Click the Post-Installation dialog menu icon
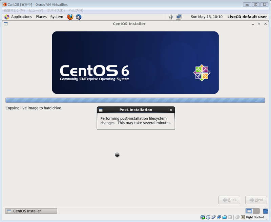 coord(101,110)
